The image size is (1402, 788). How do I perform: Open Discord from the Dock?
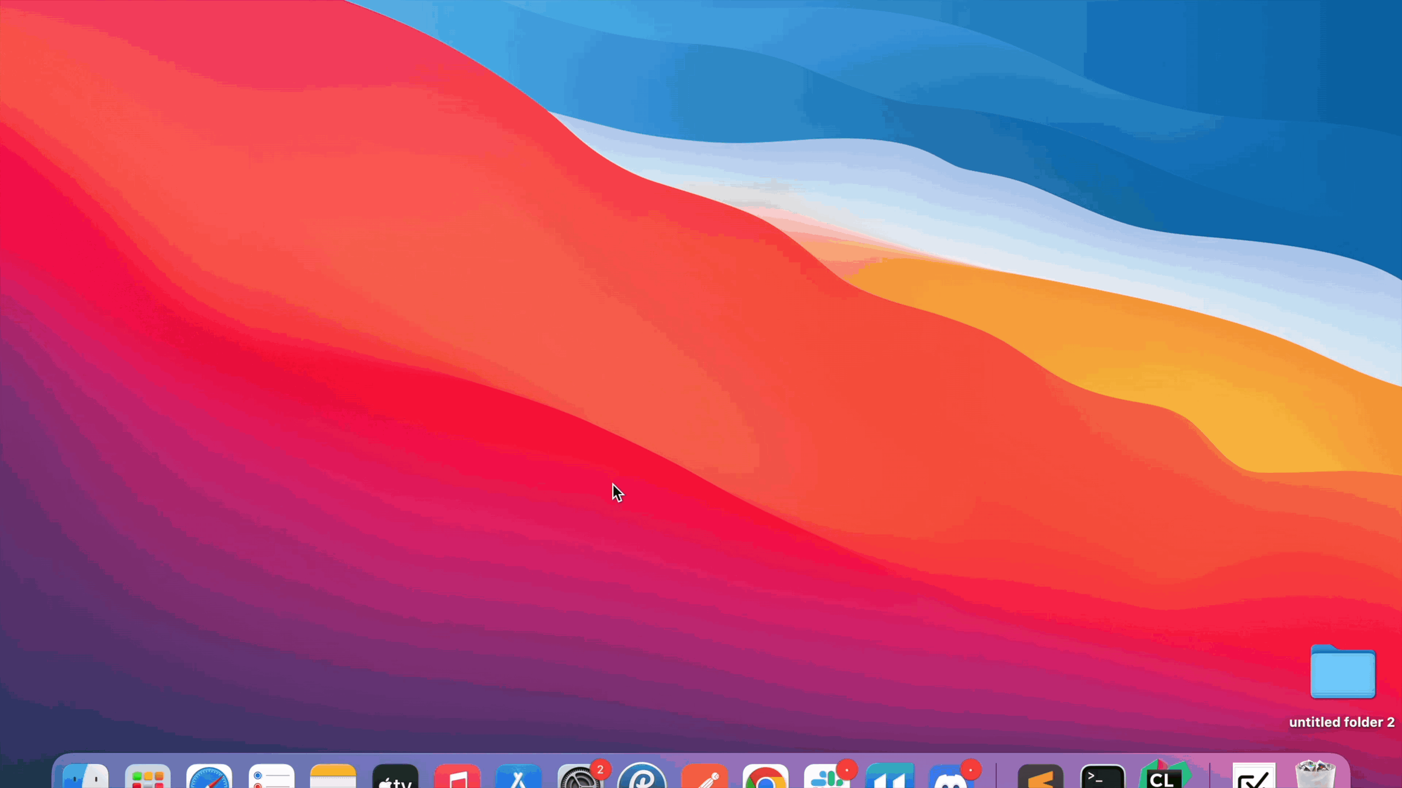tap(952, 775)
